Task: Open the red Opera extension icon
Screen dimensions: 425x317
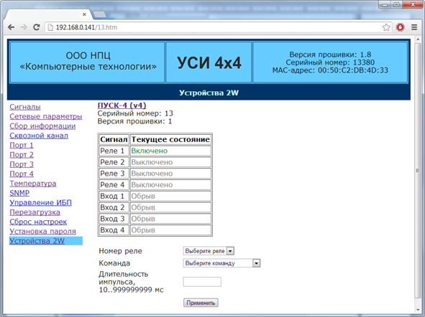Action: [401, 27]
